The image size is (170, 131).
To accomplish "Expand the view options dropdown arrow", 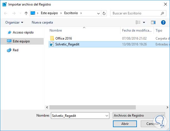I will click(x=144, y=22).
